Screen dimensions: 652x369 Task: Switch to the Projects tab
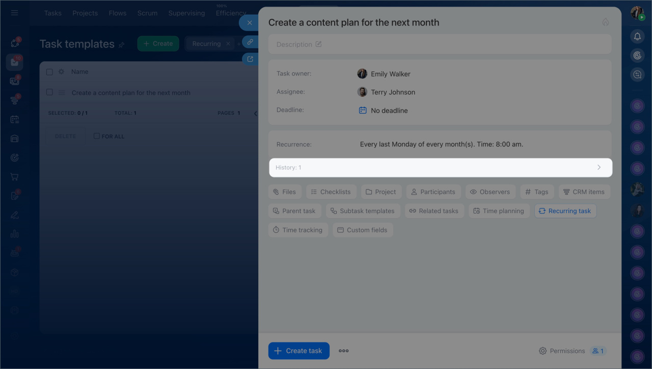coord(85,13)
